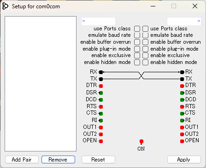Click the right TX pin square
This screenshot has height=168, width=206.
(182, 79)
